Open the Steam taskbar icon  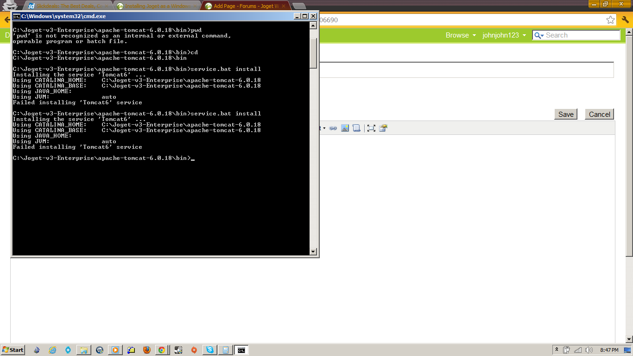[178, 350]
